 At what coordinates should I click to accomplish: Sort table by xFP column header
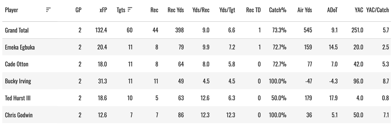click(x=103, y=10)
